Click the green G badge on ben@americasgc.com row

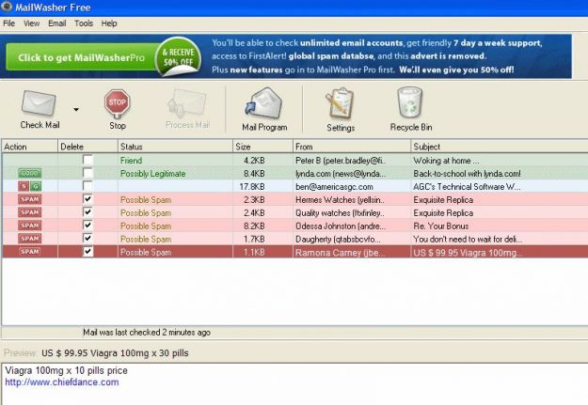pos(36,186)
